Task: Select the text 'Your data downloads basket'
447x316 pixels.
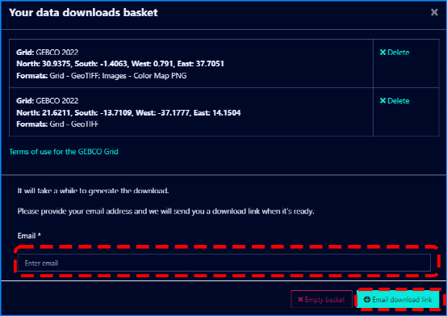Action: (x=83, y=13)
